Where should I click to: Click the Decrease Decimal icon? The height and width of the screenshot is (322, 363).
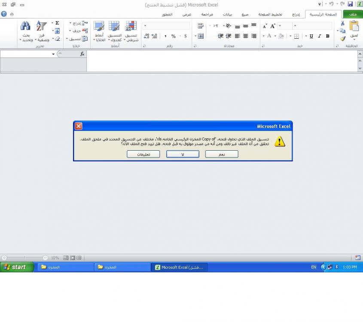coord(146,36)
